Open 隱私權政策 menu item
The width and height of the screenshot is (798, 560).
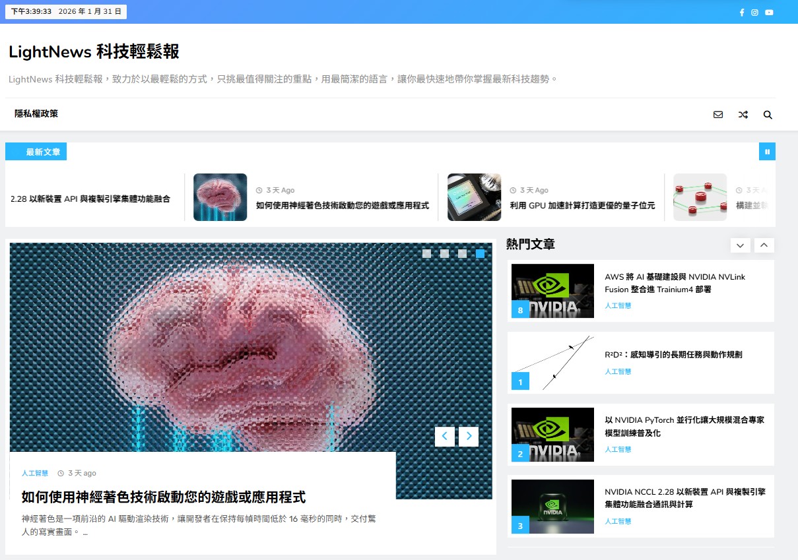(x=36, y=114)
